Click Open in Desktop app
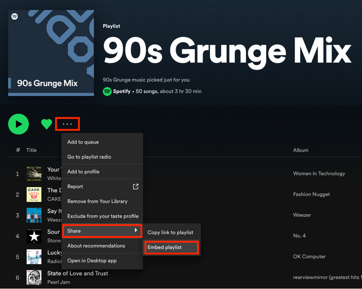Viewport: 362px width, 289px height. (92, 261)
